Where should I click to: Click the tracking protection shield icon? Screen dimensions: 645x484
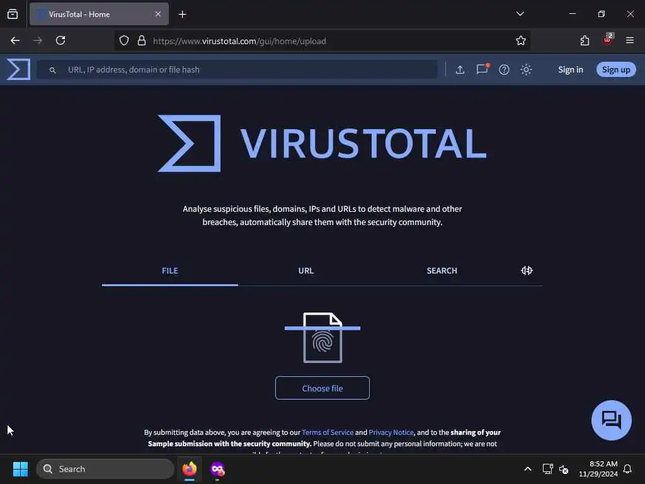(x=124, y=41)
